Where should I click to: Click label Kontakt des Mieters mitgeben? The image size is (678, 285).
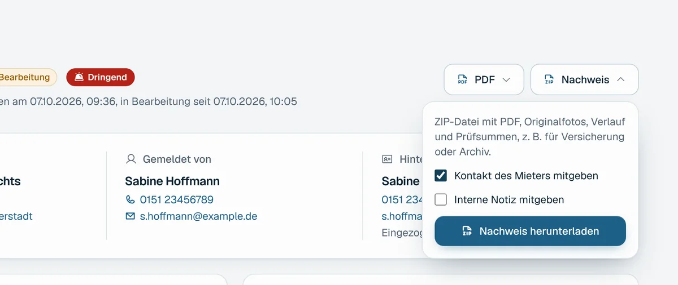526,176
